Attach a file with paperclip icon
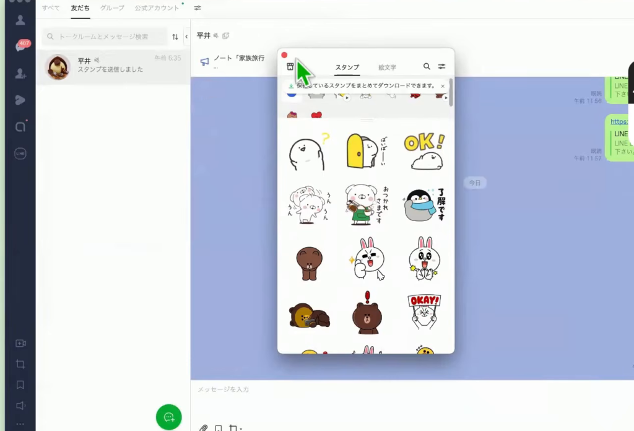Image resolution: width=634 pixels, height=431 pixels. click(x=203, y=428)
